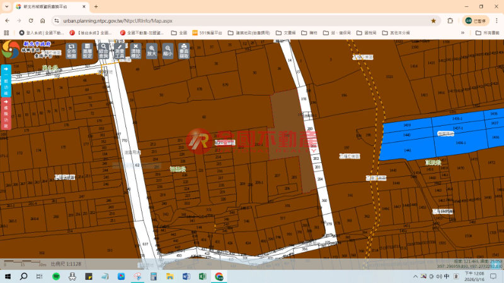Open the 圖層設定 layer settings tool

88,50
